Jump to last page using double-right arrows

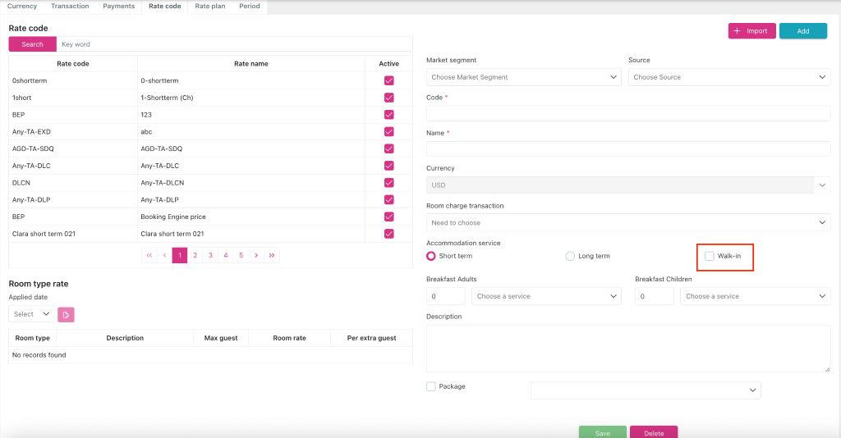click(x=272, y=256)
